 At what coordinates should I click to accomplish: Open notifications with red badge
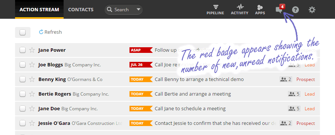[280, 9]
